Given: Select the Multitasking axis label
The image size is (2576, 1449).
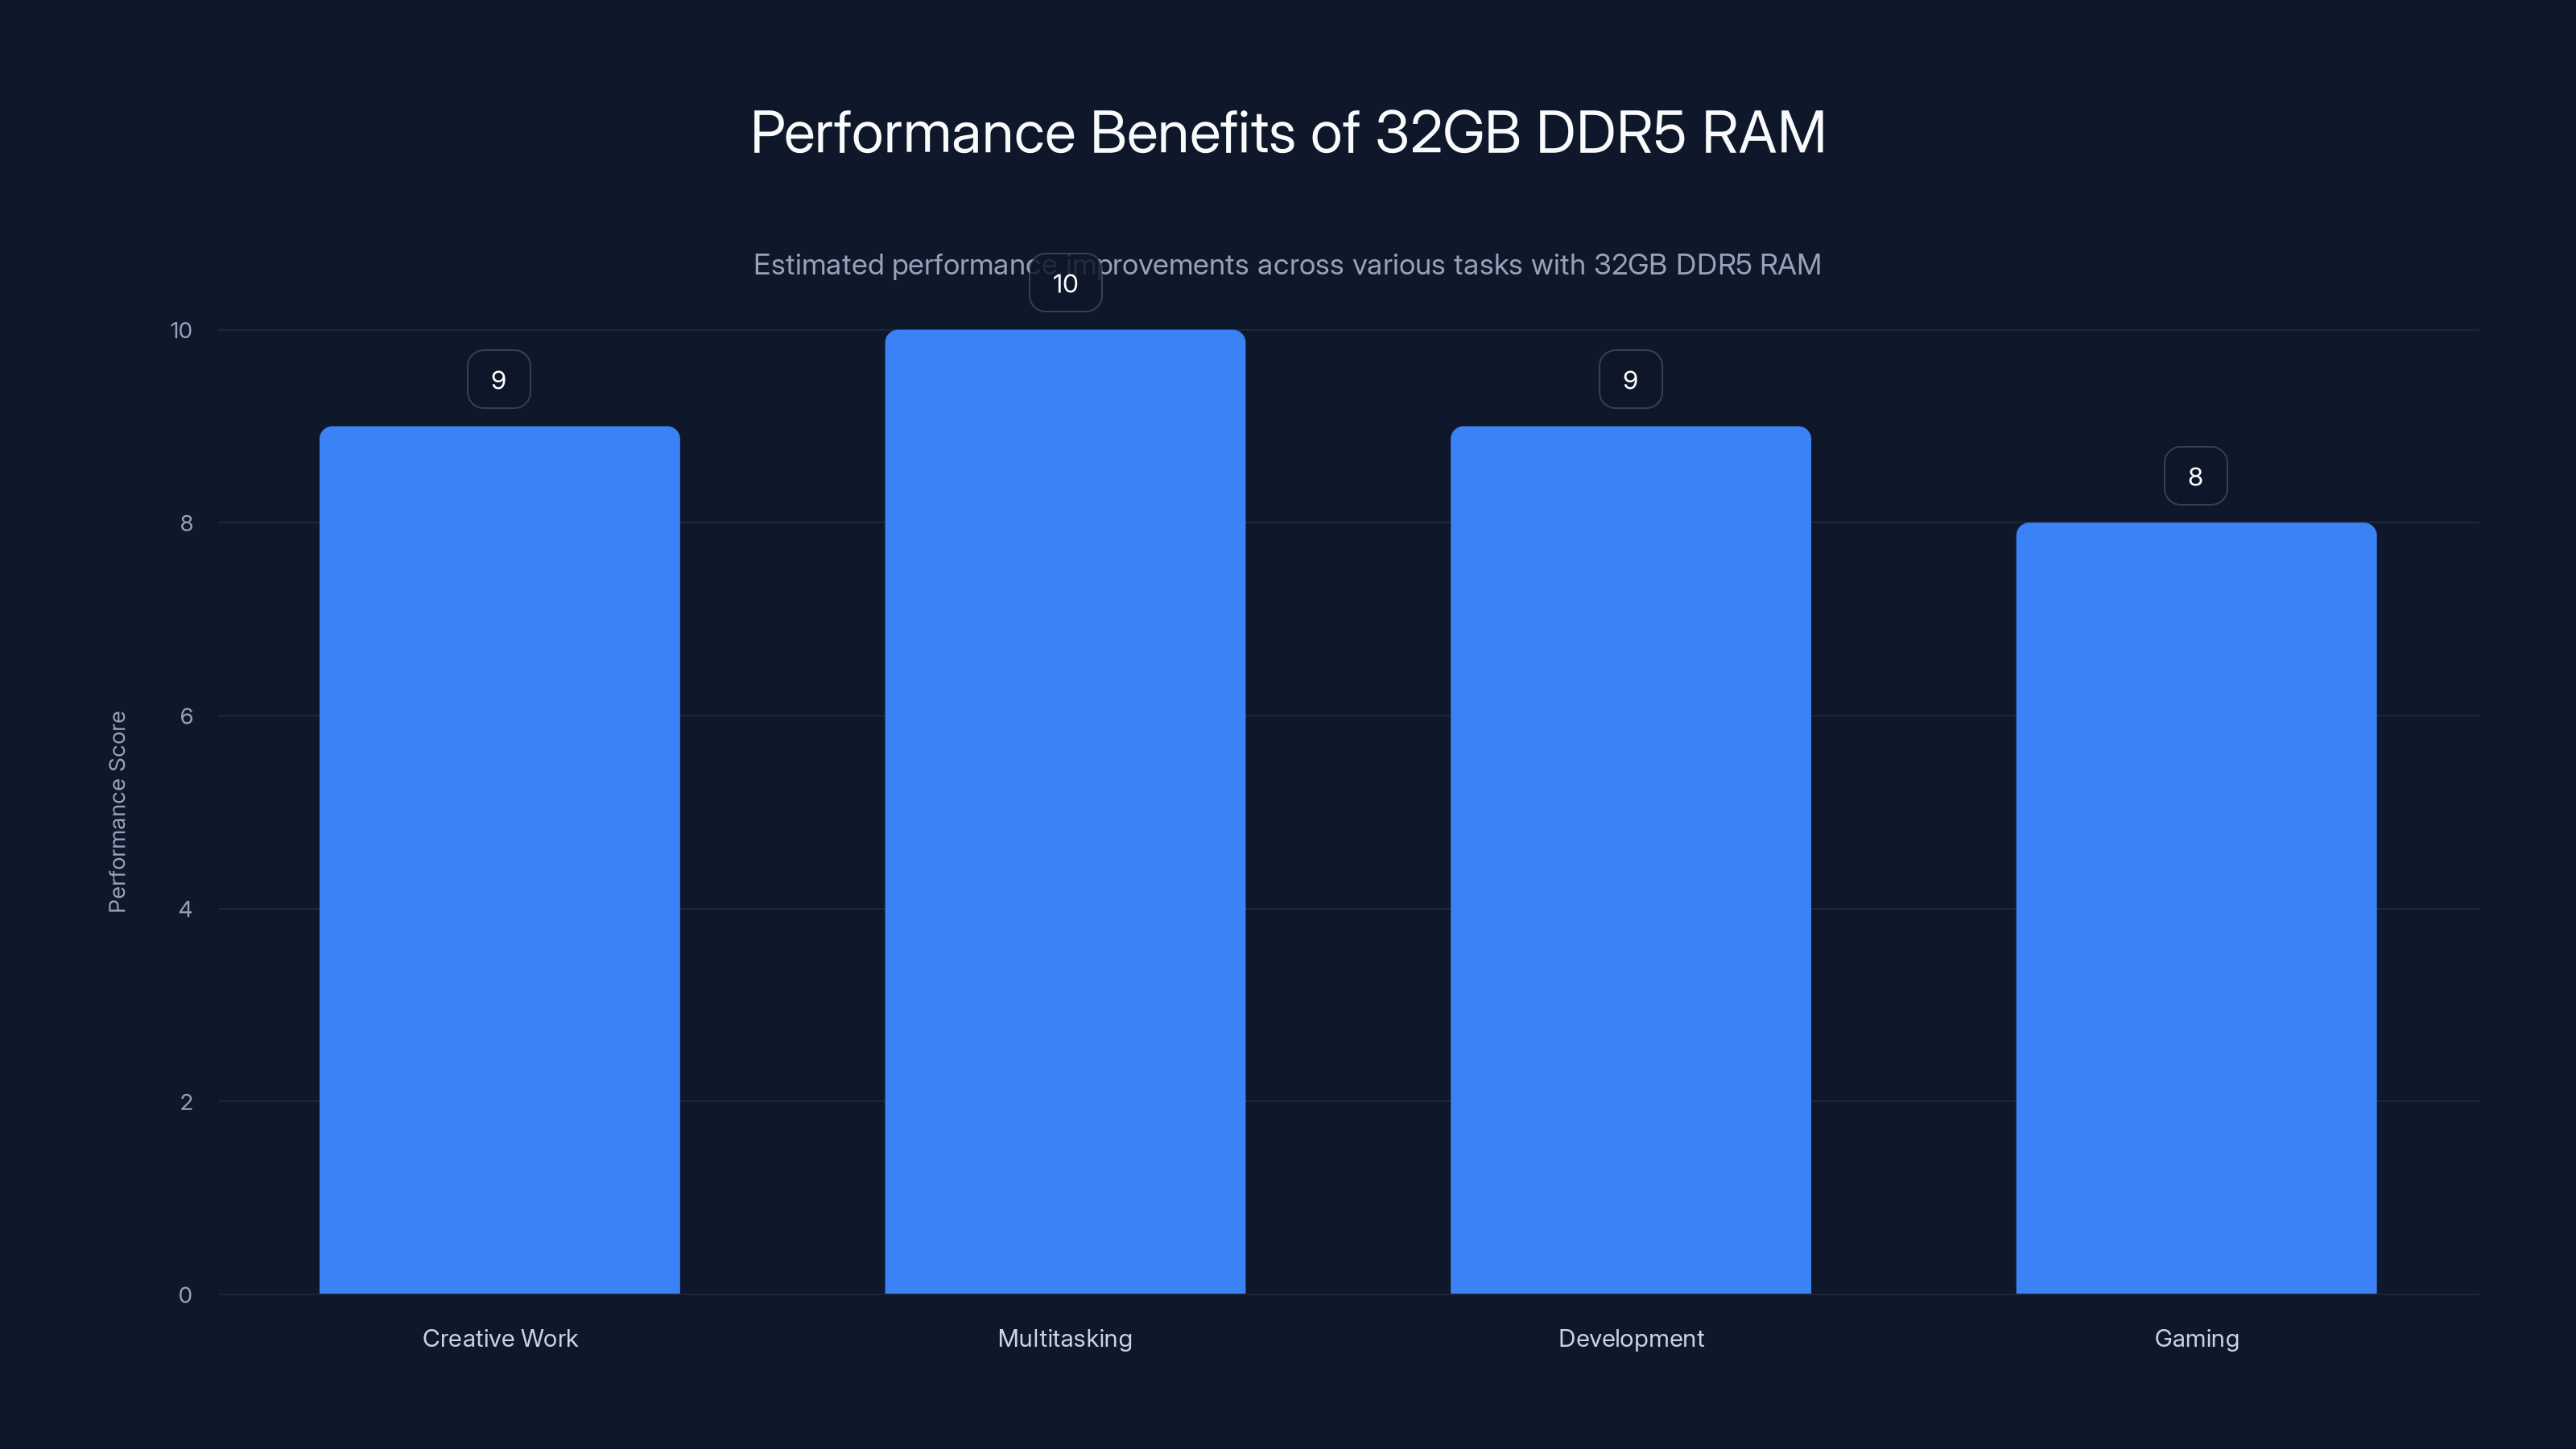Looking at the screenshot, I should point(1064,1338).
